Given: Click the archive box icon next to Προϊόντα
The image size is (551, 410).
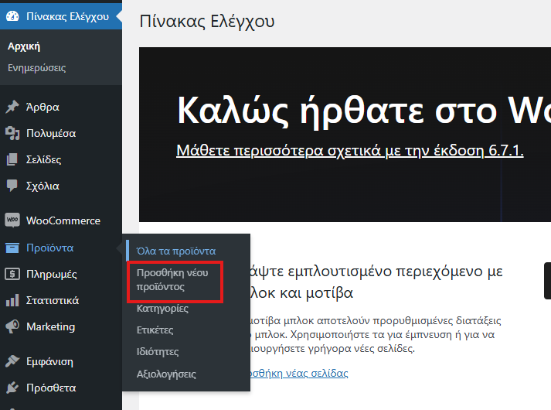Looking at the screenshot, I should pos(12,248).
